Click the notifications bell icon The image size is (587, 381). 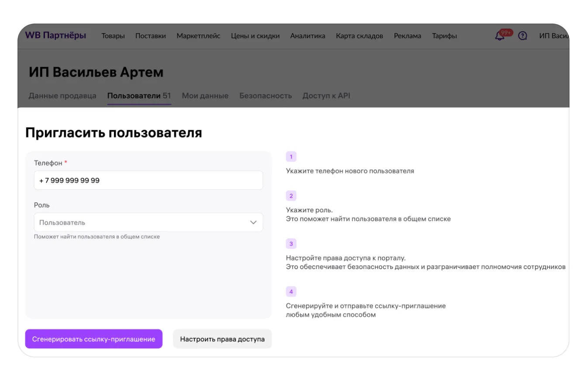(x=500, y=36)
